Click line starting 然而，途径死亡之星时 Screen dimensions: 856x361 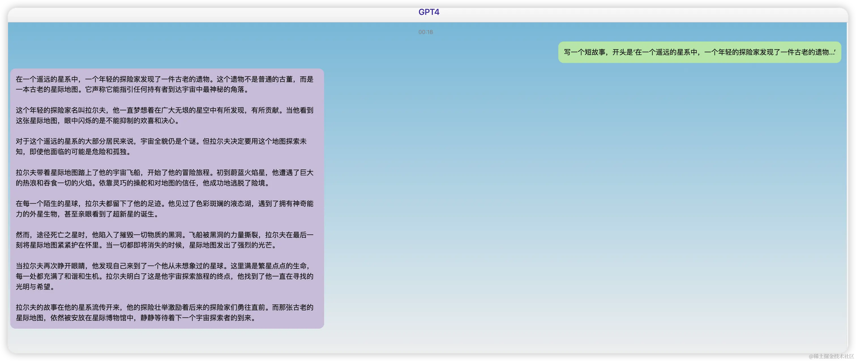click(x=164, y=235)
